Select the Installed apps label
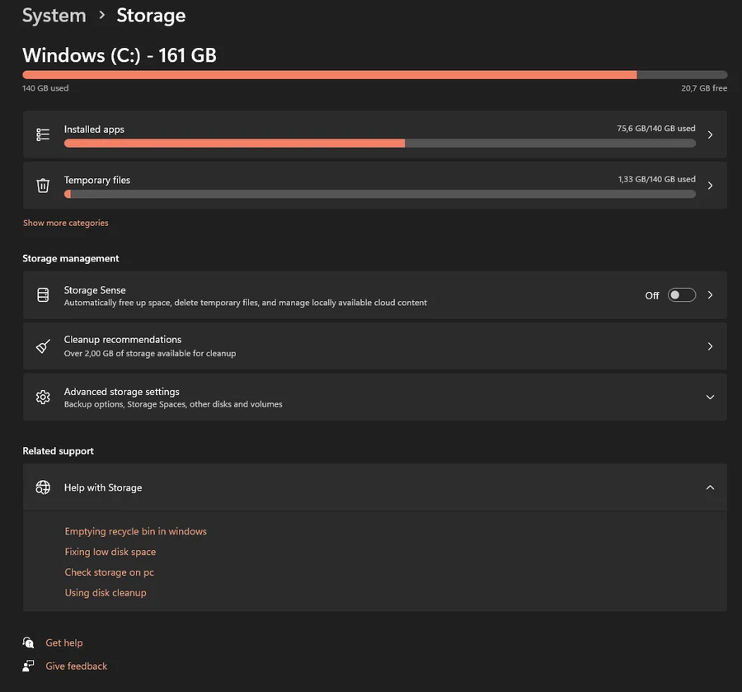742x692 pixels. pos(94,129)
